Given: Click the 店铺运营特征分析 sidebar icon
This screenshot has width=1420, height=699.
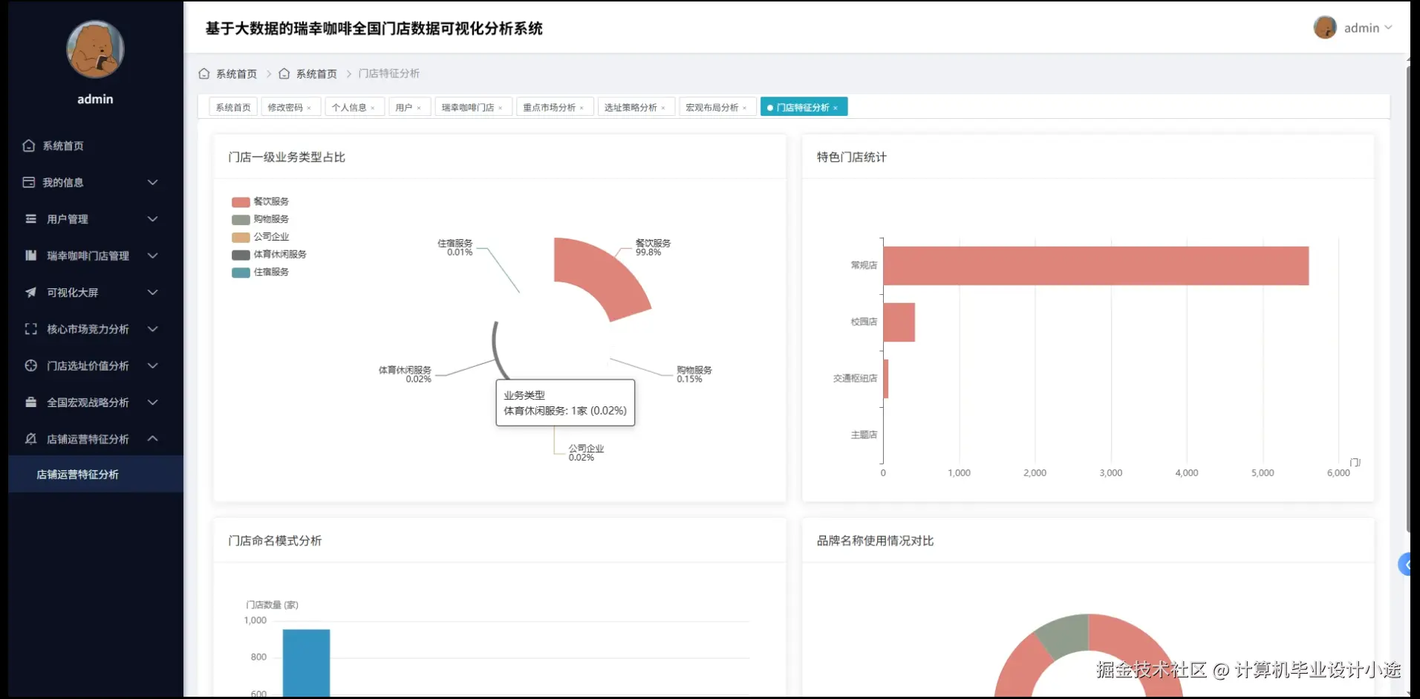Looking at the screenshot, I should pyautogui.click(x=30, y=439).
